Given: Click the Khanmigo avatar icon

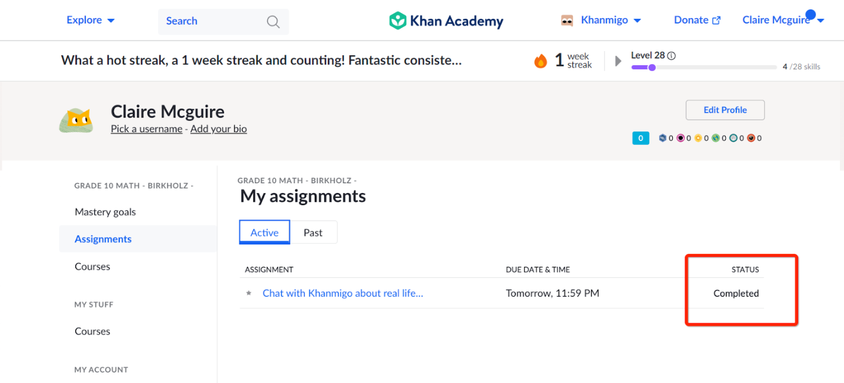Looking at the screenshot, I should point(567,20).
